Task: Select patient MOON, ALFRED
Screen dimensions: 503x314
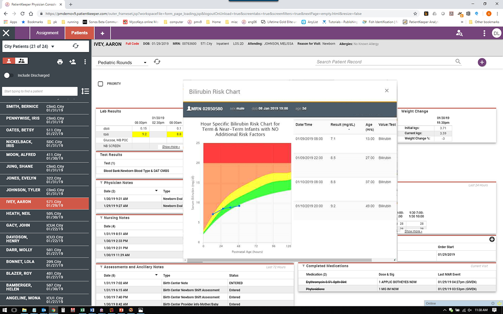Action: (45, 157)
